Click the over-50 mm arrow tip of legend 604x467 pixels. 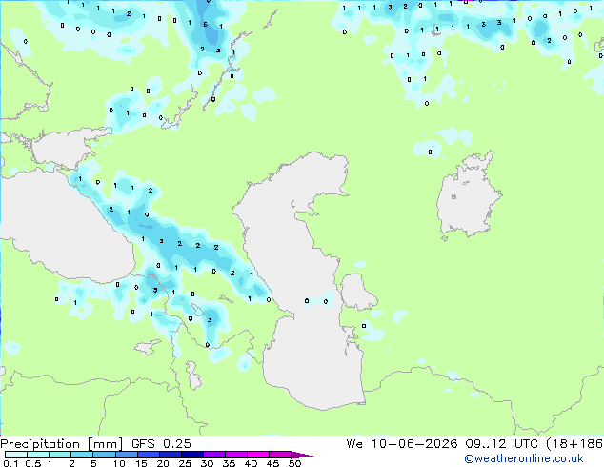coord(302,455)
